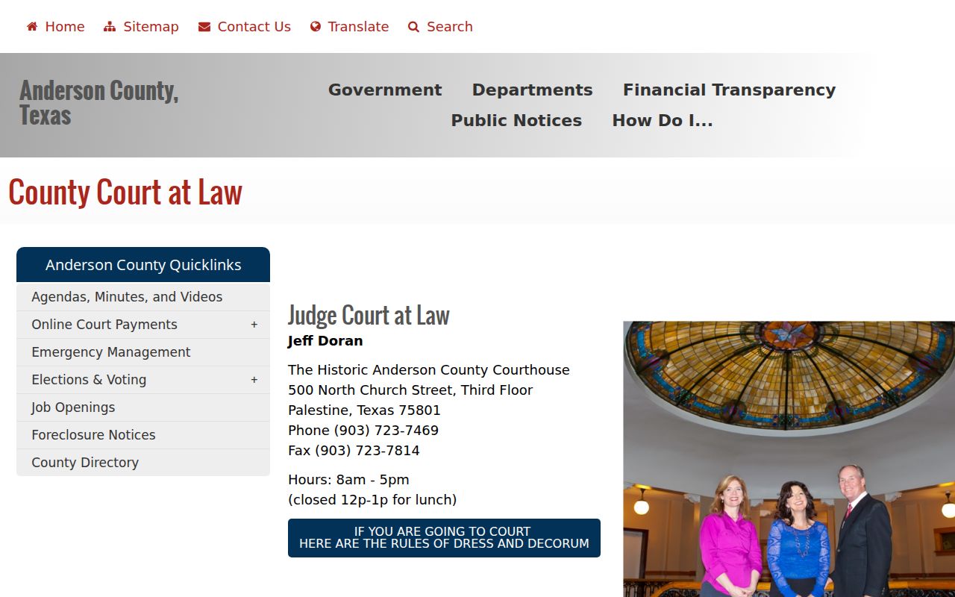Click the Fax (903) 723-7814 line
955x597 pixels.
coord(354,451)
